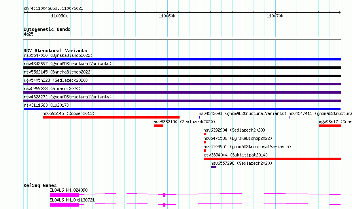
Task: Open the nsv595145 (Cooper2011) label
Action: (68, 113)
